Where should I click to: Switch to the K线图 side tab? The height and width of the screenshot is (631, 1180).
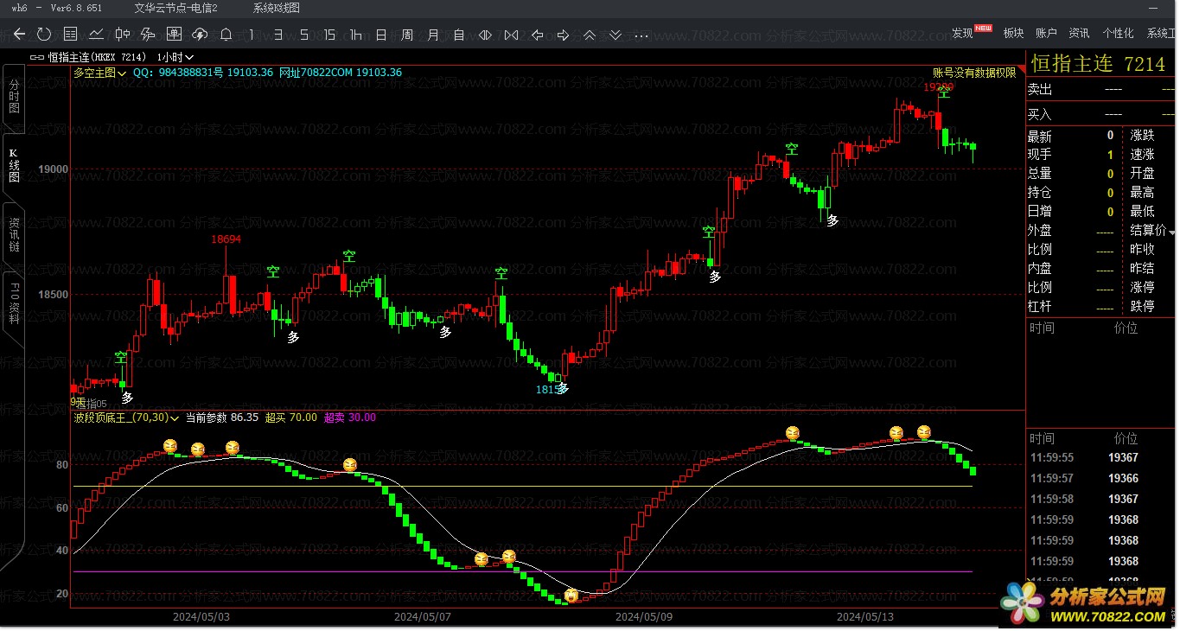coord(14,165)
